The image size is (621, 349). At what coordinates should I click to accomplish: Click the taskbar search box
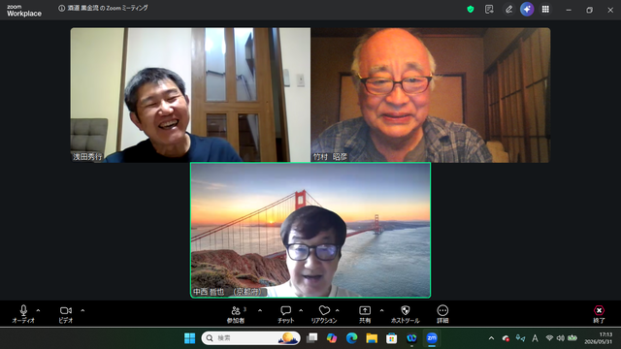(250, 338)
